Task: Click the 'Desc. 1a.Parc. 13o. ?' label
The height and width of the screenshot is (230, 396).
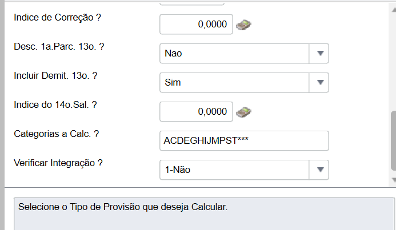Action: click(59, 47)
